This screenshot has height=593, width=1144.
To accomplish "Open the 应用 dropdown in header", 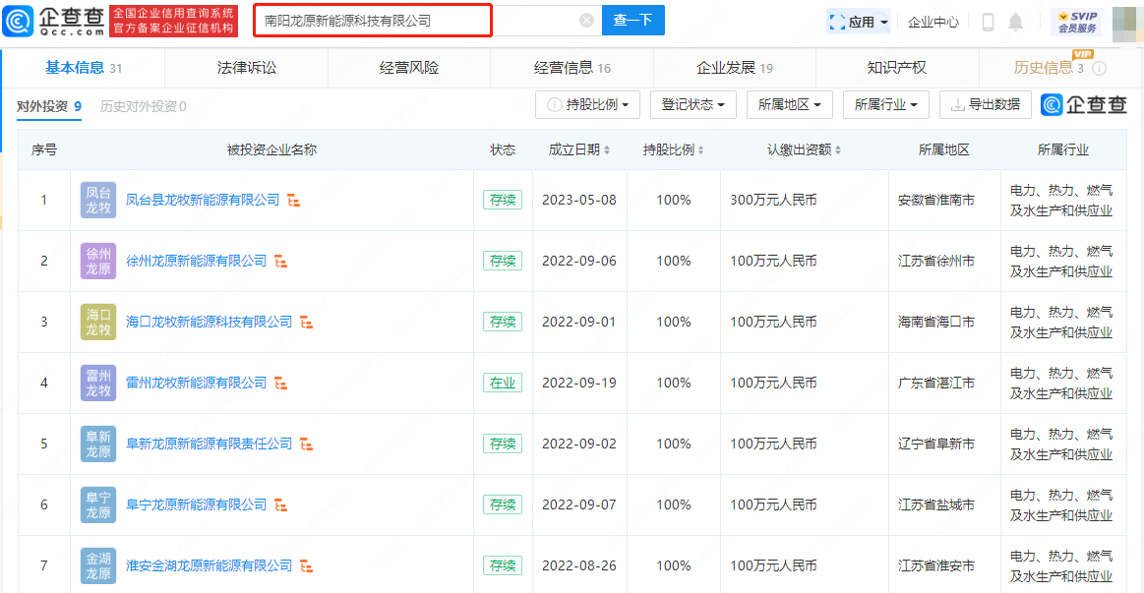I will click(858, 22).
